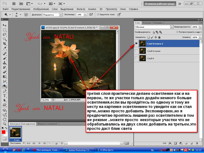Screen dimensions: 204x153
Task: Select the Custom Shape tool
Action: 5,105
